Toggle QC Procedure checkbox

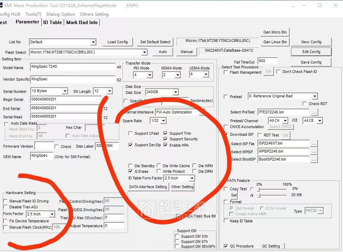(226, 246)
